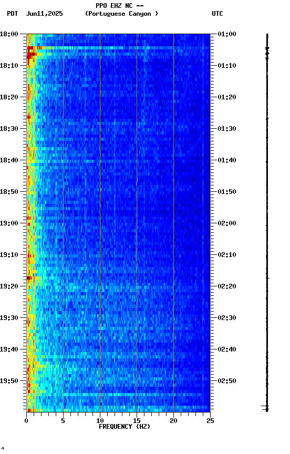Click the red low-frequency burst near 19:17
The image size is (290, 454).
(x=29, y=278)
